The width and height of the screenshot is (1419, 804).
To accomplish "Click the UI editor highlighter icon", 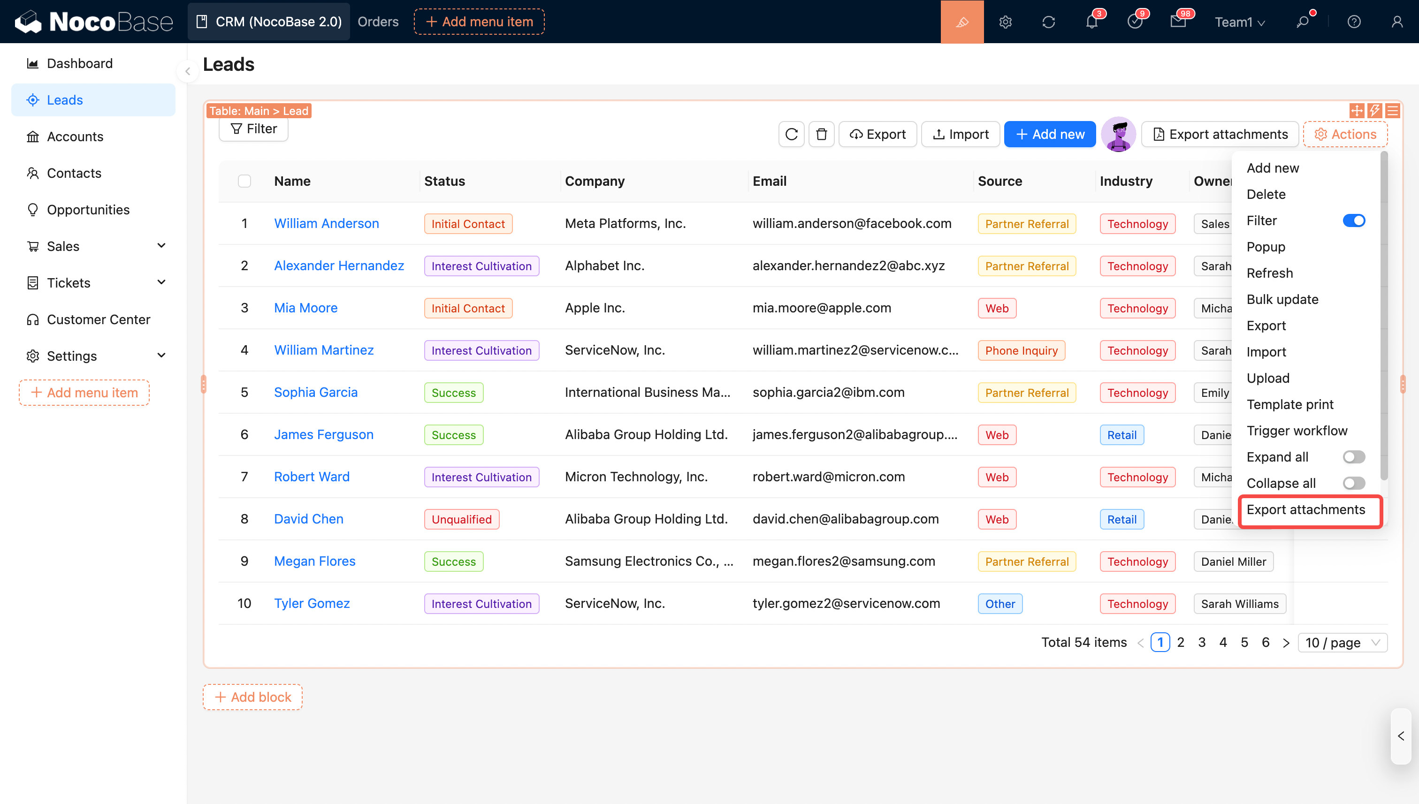I will [x=961, y=22].
